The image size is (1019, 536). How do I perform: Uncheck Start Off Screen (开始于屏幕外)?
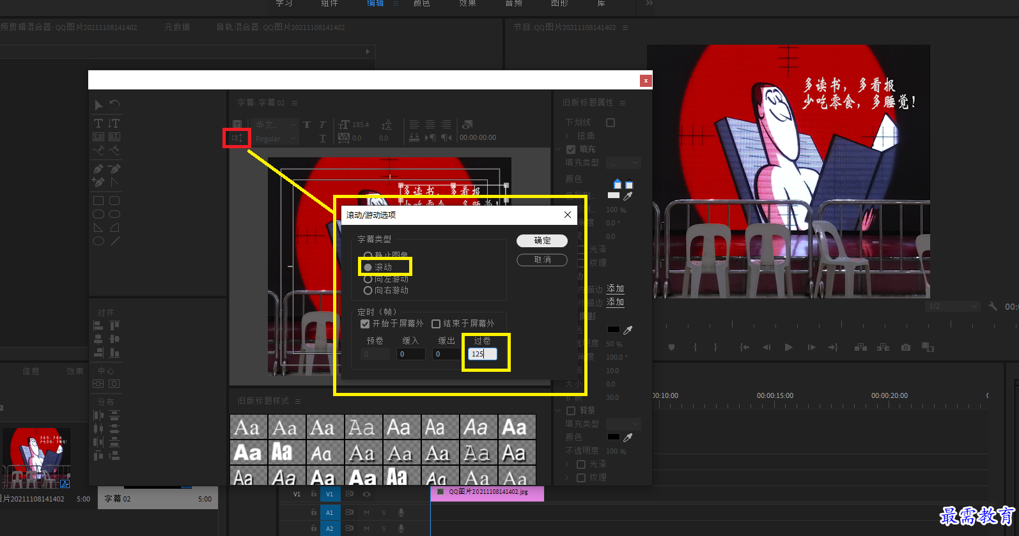pyautogui.click(x=365, y=324)
